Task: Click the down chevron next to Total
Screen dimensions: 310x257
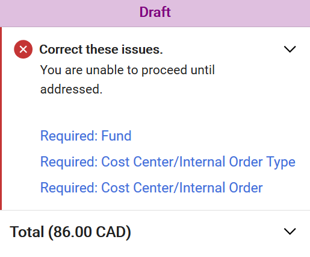Action: (290, 232)
